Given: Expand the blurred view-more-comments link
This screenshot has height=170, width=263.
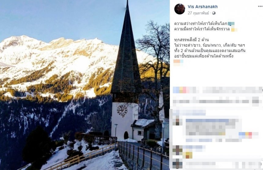Looking at the screenshot, I should click(189, 112).
